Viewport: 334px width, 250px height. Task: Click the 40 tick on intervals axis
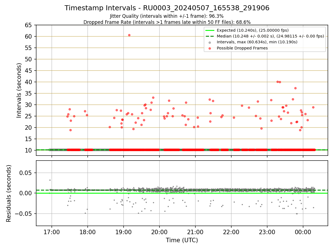point(29,82)
